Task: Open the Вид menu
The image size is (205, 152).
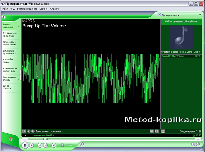Action: click(12, 9)
